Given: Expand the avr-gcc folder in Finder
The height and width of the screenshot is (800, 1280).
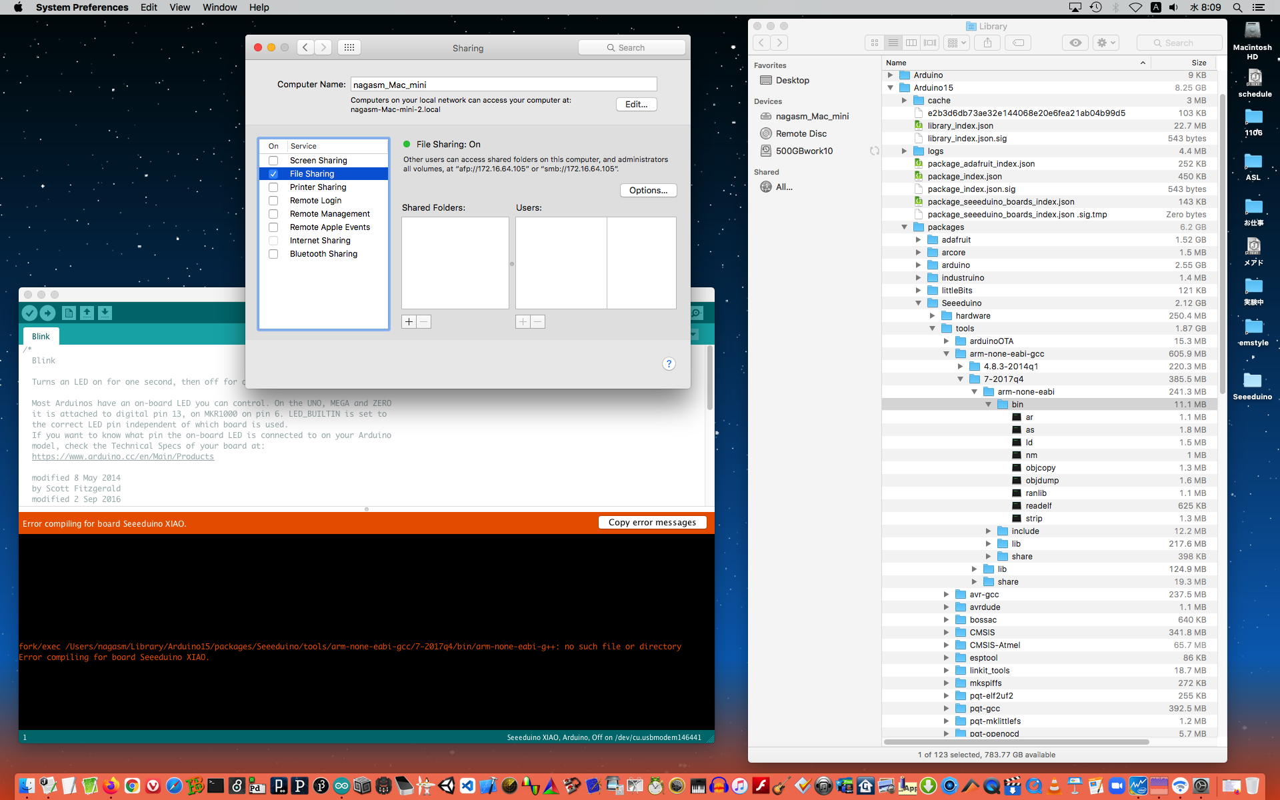Looking at the screenshot, I should pyautogui.click(x=946, y=595).
